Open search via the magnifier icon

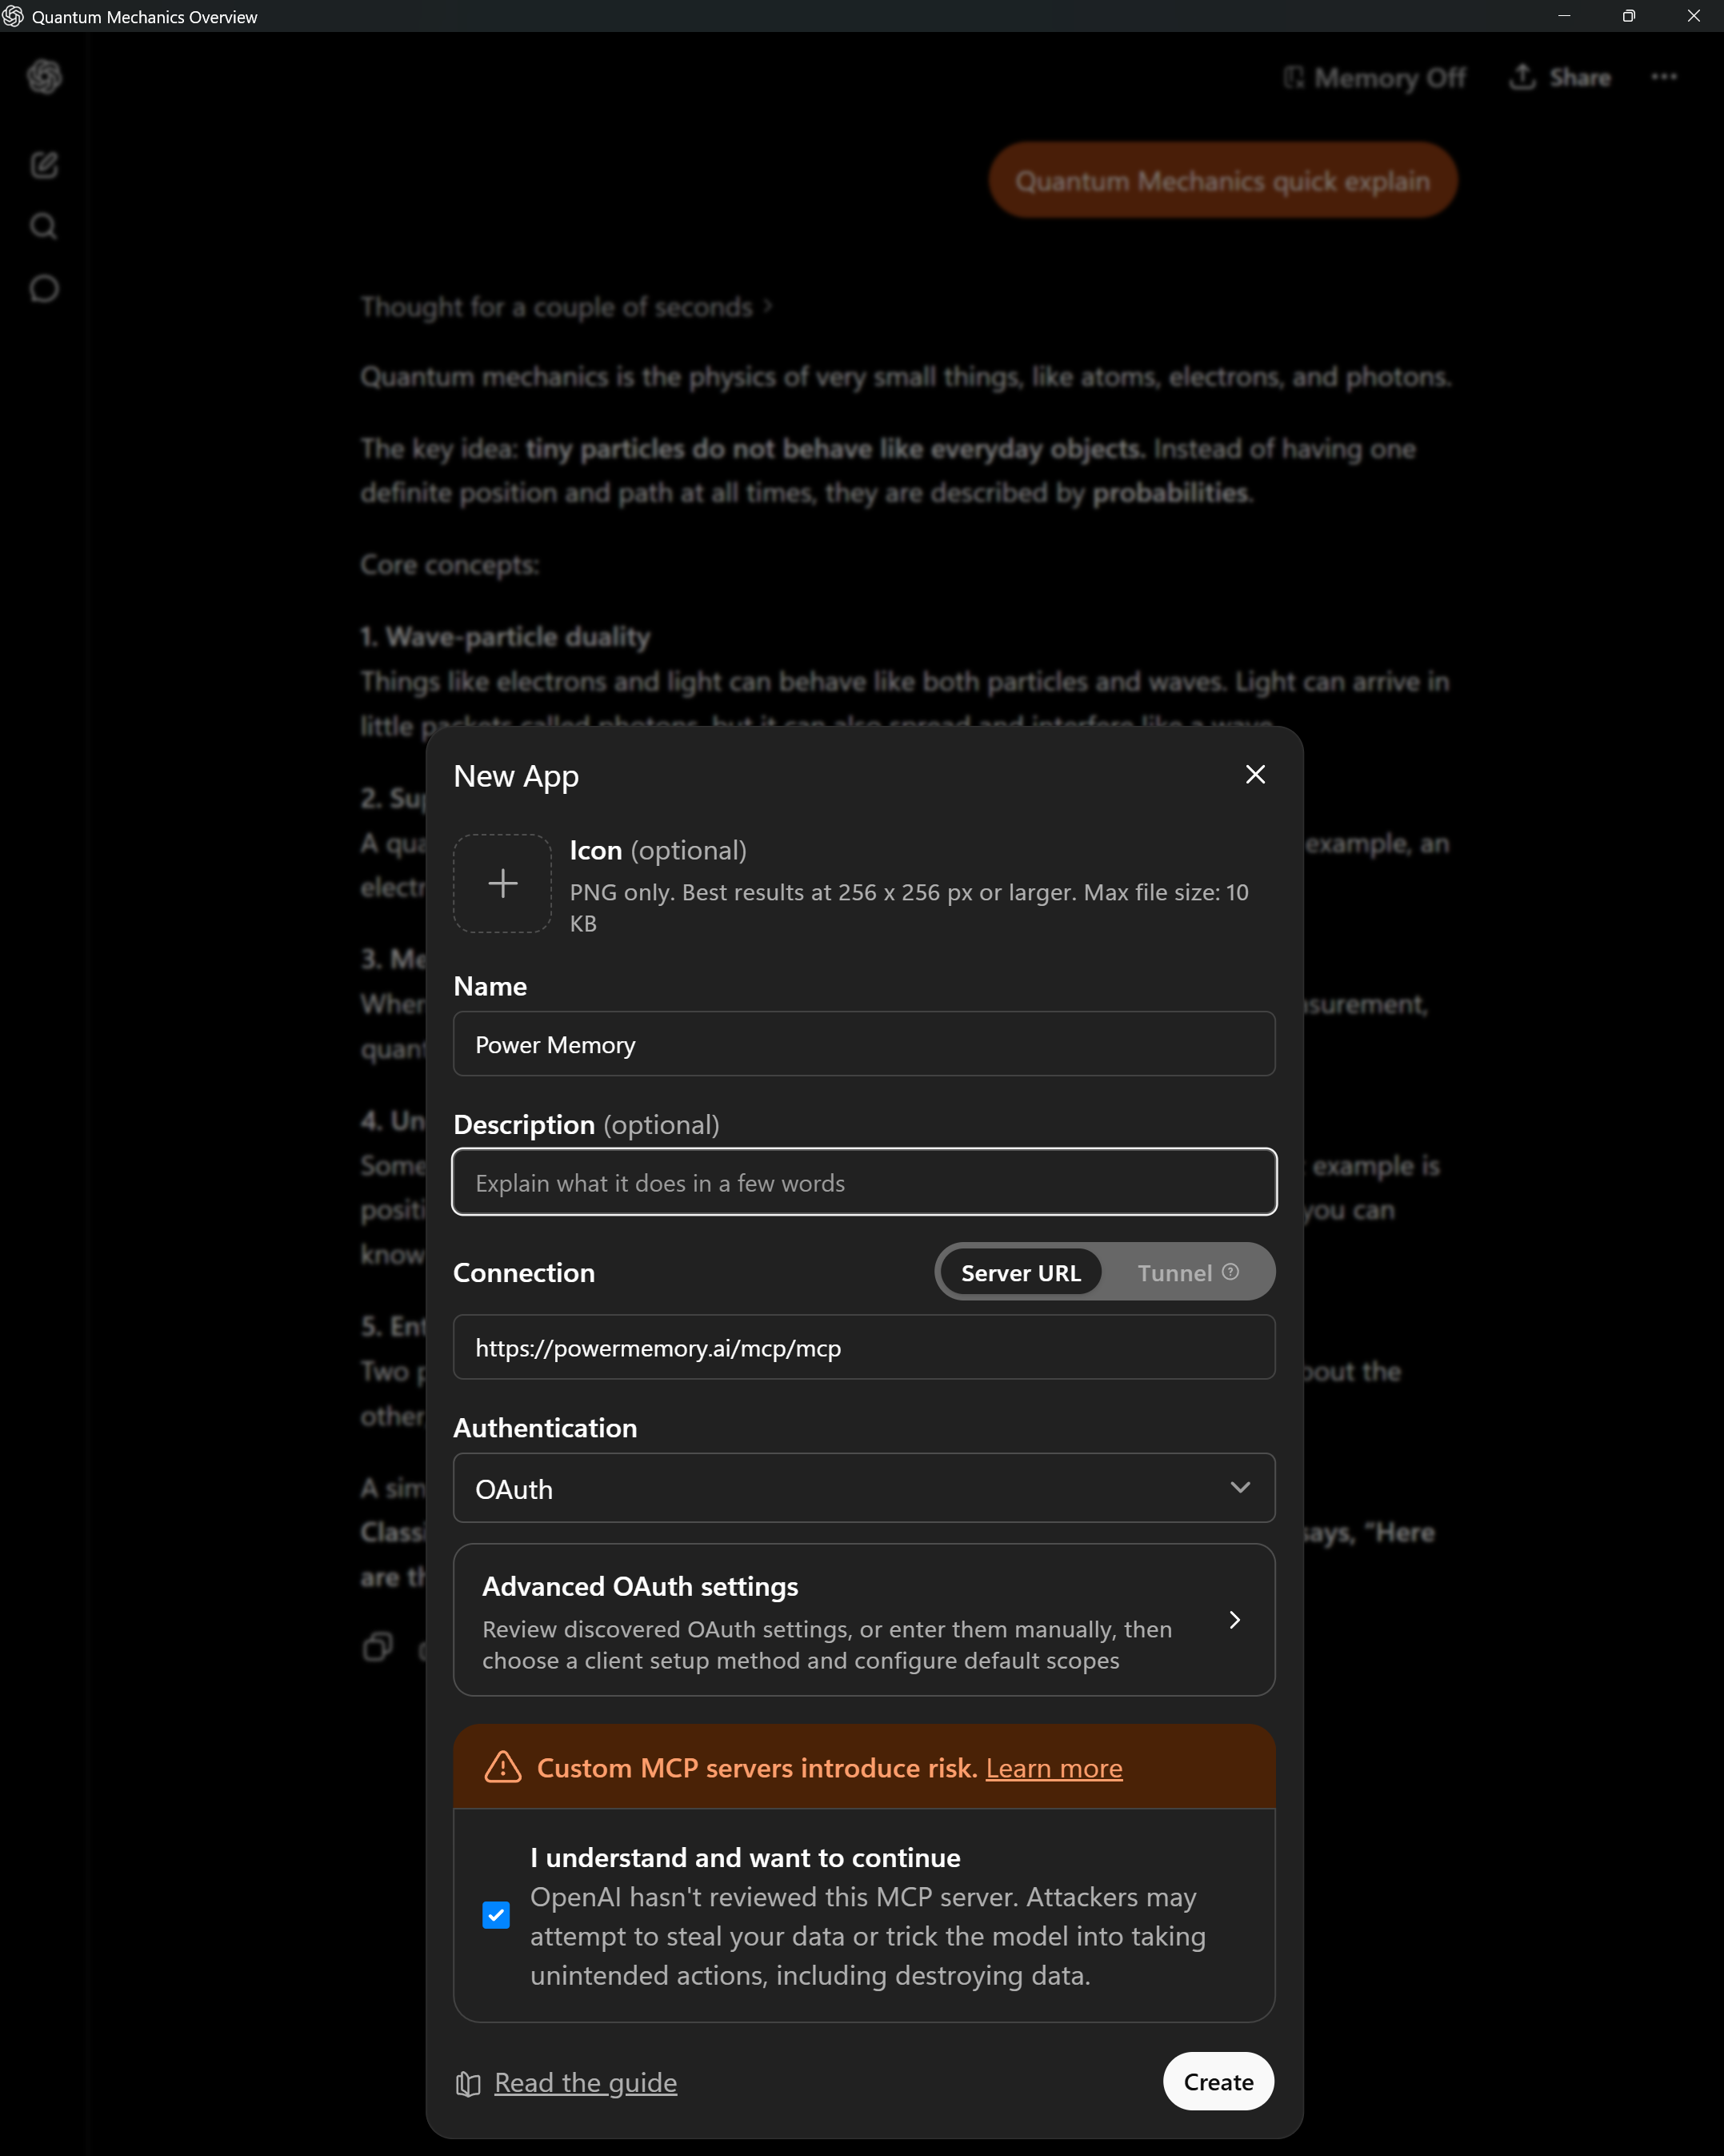44,226
